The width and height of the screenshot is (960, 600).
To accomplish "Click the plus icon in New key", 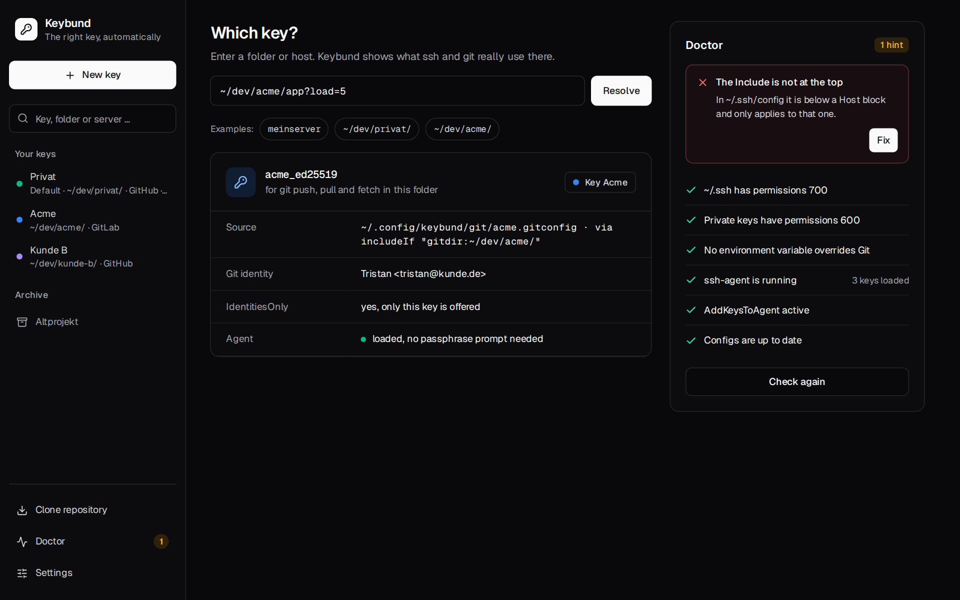I will [x=70, y=75].
